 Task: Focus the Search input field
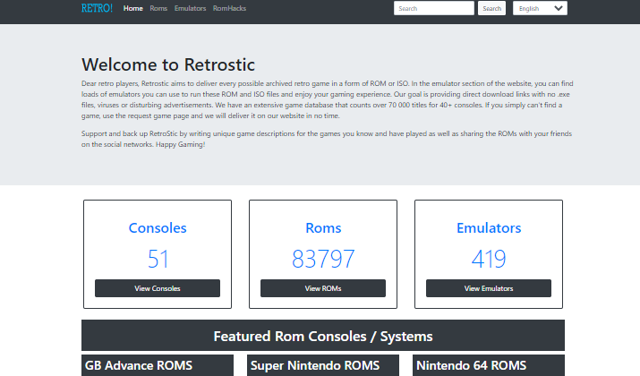(434, 8)
